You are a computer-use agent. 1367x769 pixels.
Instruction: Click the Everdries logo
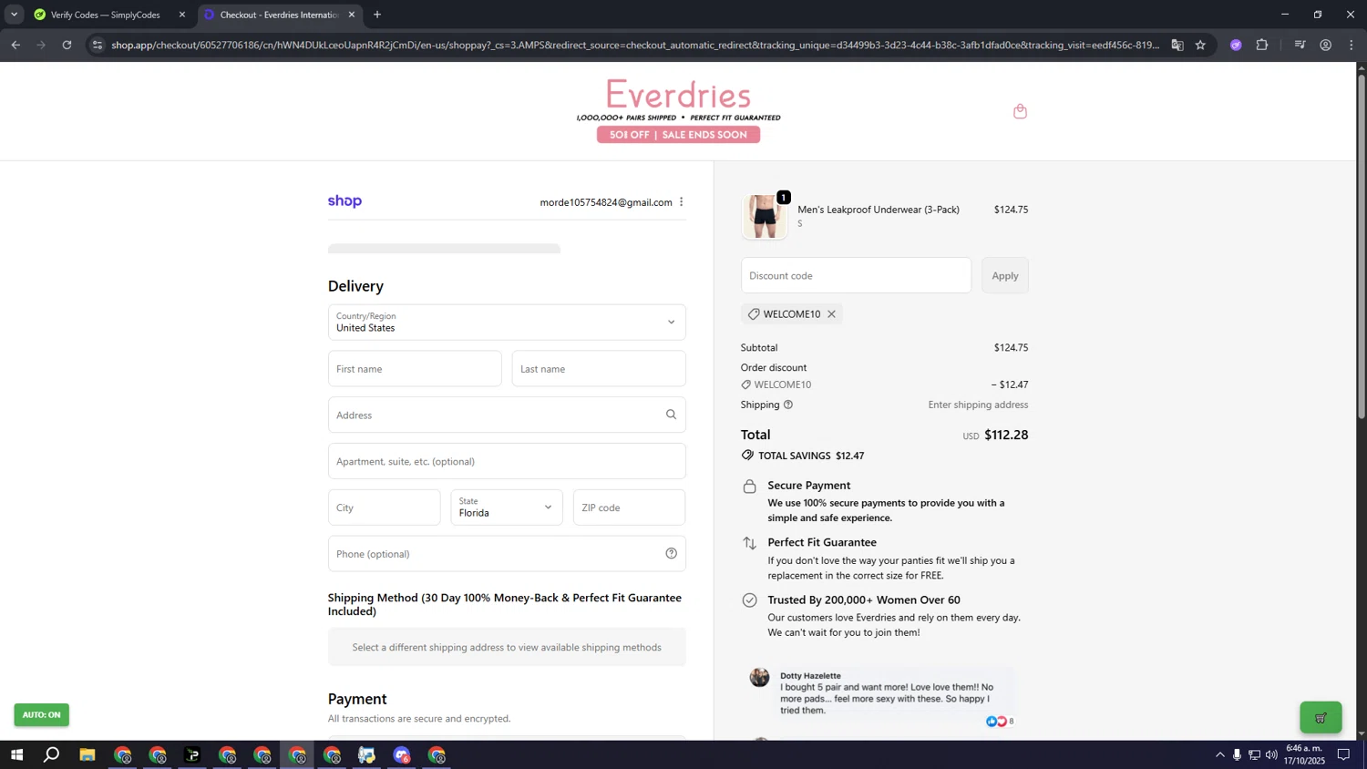678,95
